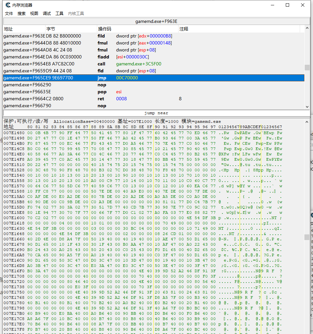Open the 调试 menu
This screenshot has width=313, height=334.
tap(47, 14)
